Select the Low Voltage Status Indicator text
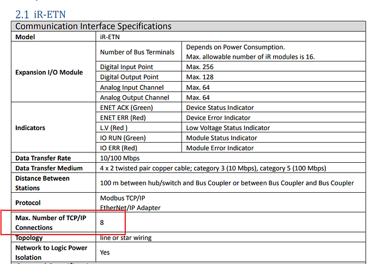 [x=228, y=128]
